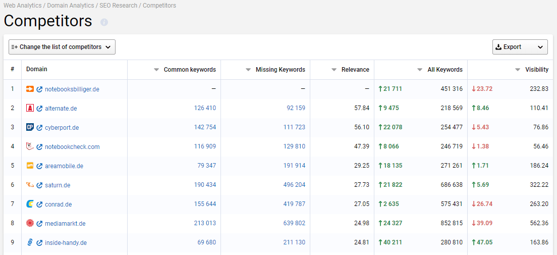Viewport: 557px width, 255px height.
Task: Click the cyberport.de CP favicon
Action: (30, 127)
